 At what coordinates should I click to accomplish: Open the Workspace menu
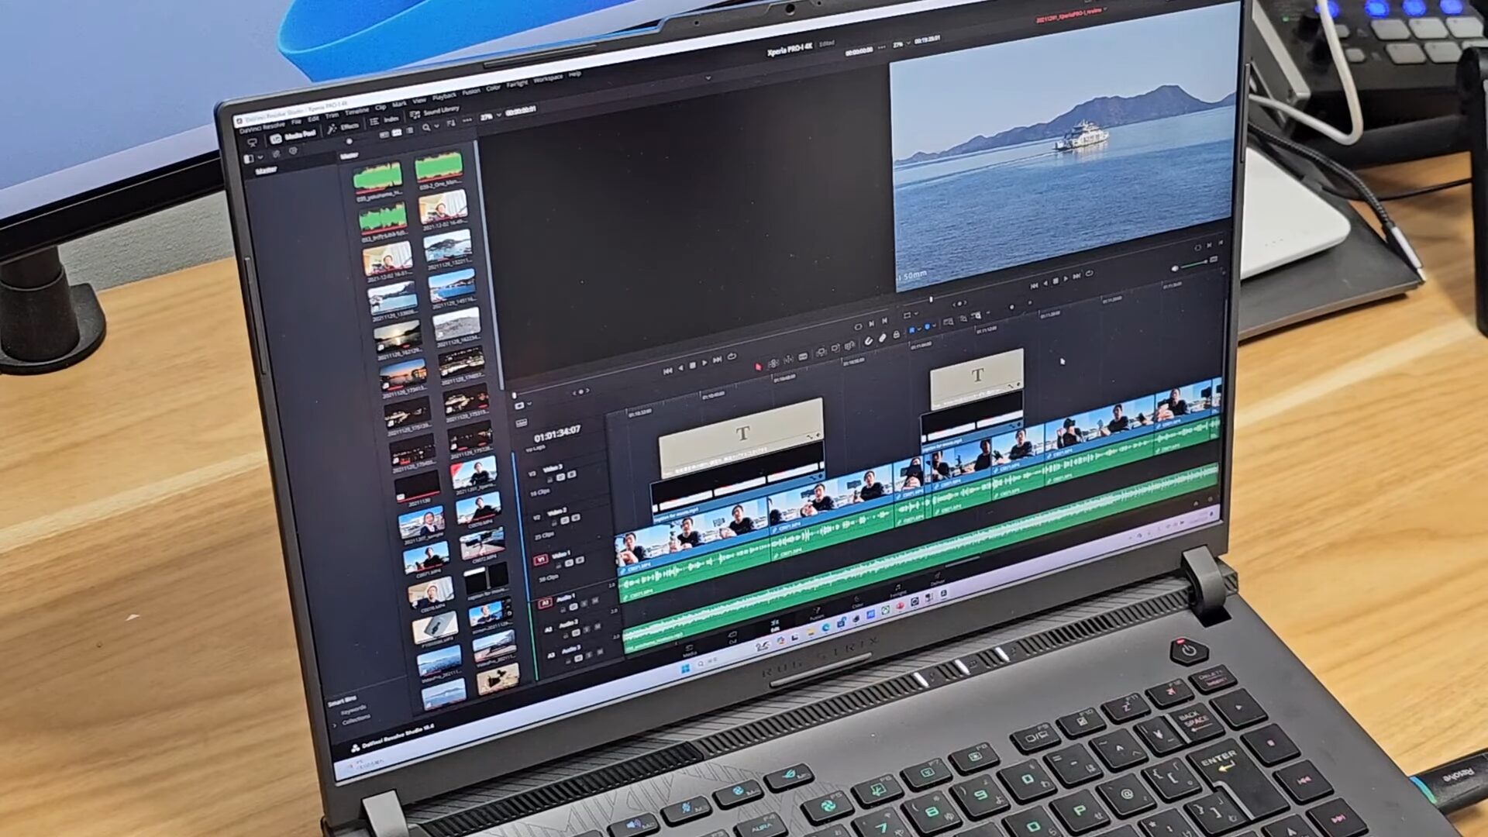click(548, 78)
